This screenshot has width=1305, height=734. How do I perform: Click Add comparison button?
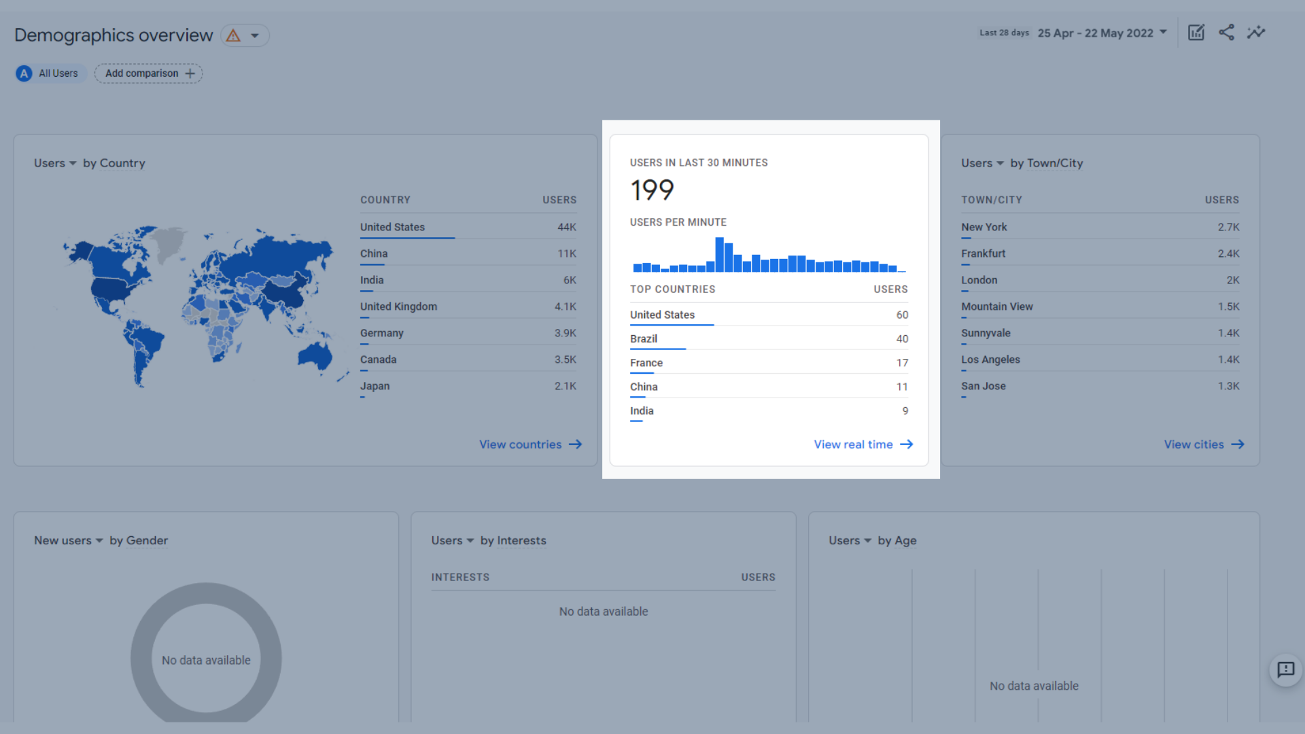(x=149, y=73)
